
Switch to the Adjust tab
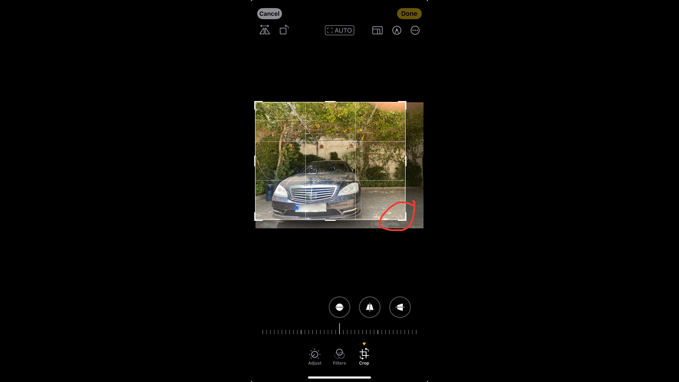(x=315, y=356)
